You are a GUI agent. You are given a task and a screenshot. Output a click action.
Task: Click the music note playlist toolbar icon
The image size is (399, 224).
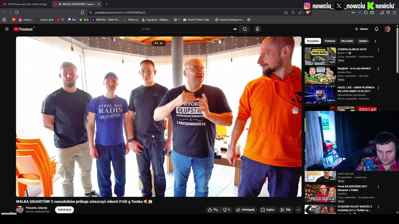(382, 12)
